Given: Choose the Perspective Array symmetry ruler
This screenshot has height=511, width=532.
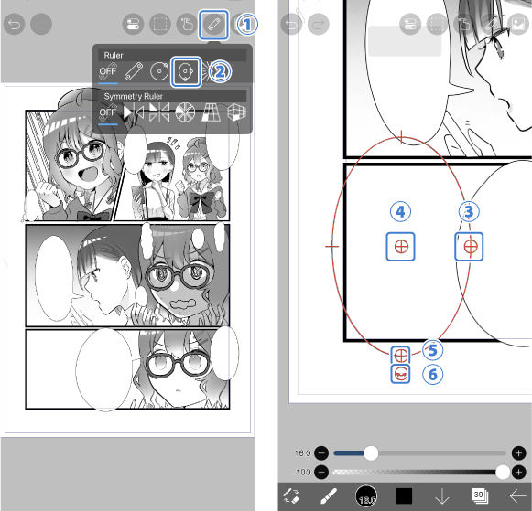Looking at the screenshot, I should pyautogui.click(x=211, y=112).
